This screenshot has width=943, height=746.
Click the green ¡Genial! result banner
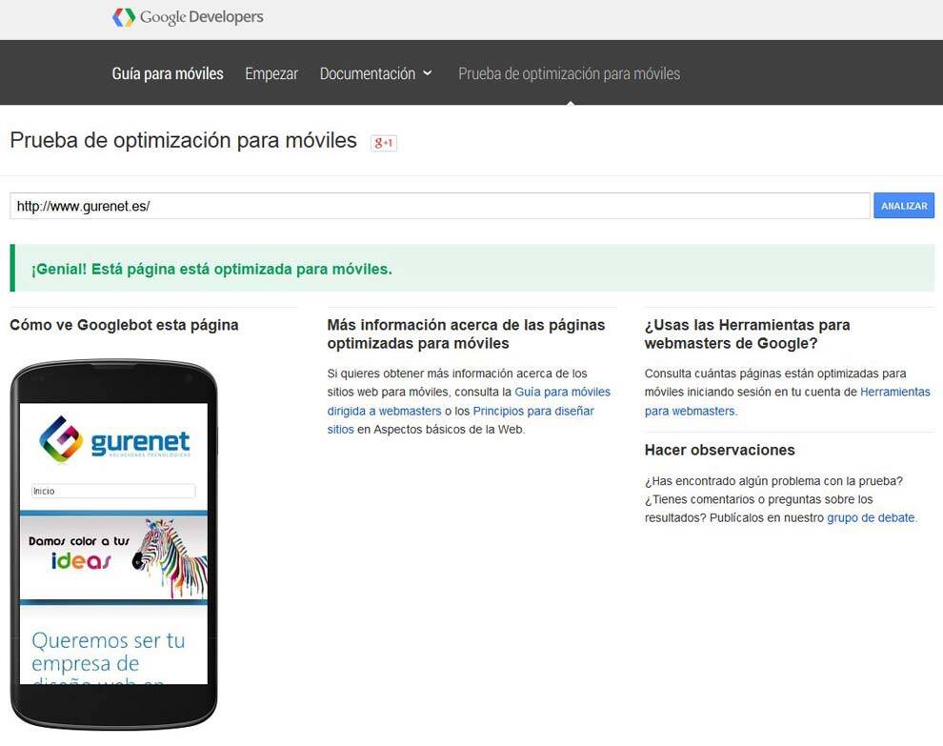tap(471, 269)
